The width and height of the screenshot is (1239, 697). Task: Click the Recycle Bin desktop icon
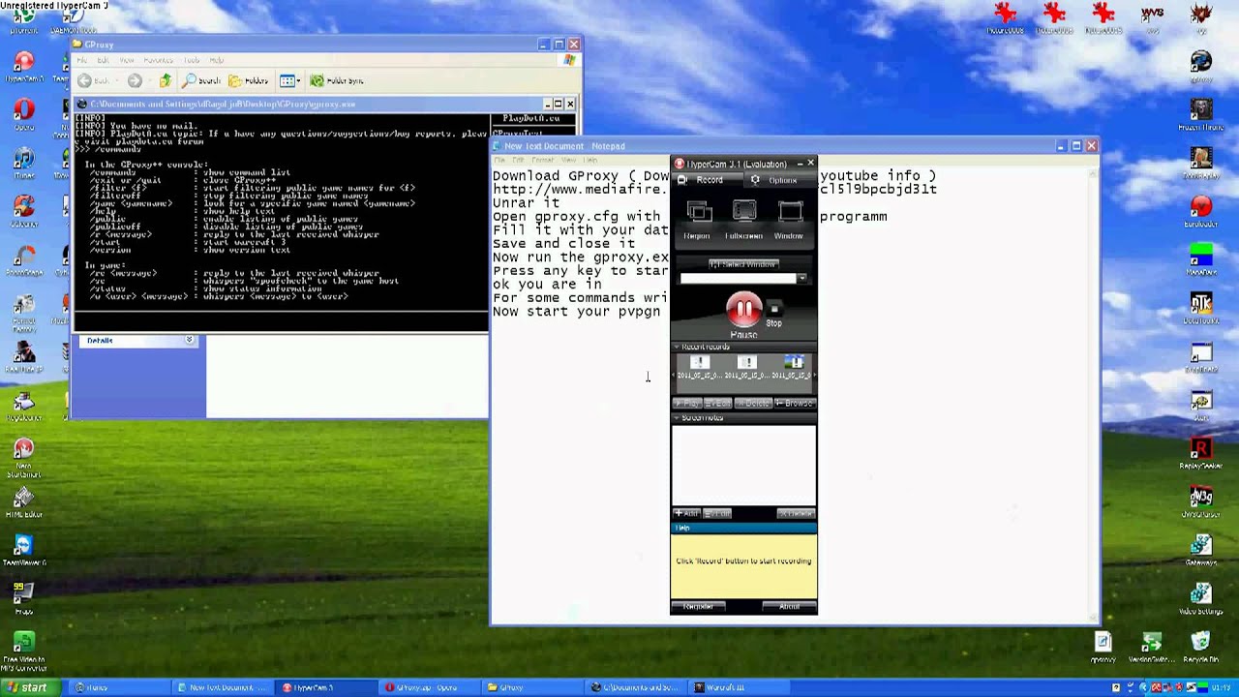pyautogui.click(x=1201, y=647)
